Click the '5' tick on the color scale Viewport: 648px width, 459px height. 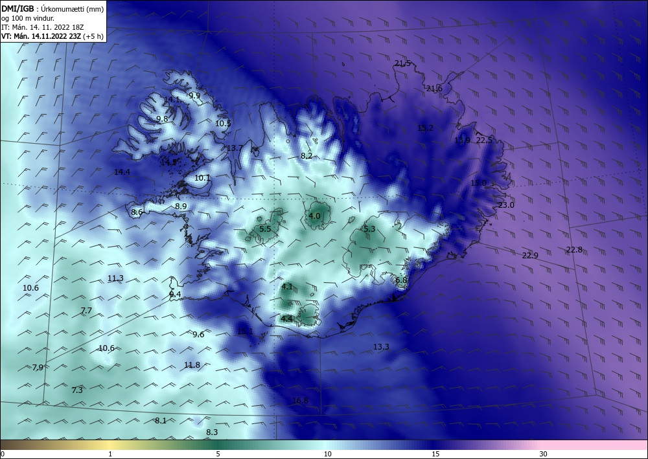pos(218,454)
